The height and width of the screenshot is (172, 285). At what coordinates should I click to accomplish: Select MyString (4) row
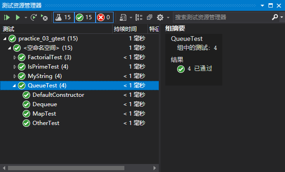coord(80,76)
